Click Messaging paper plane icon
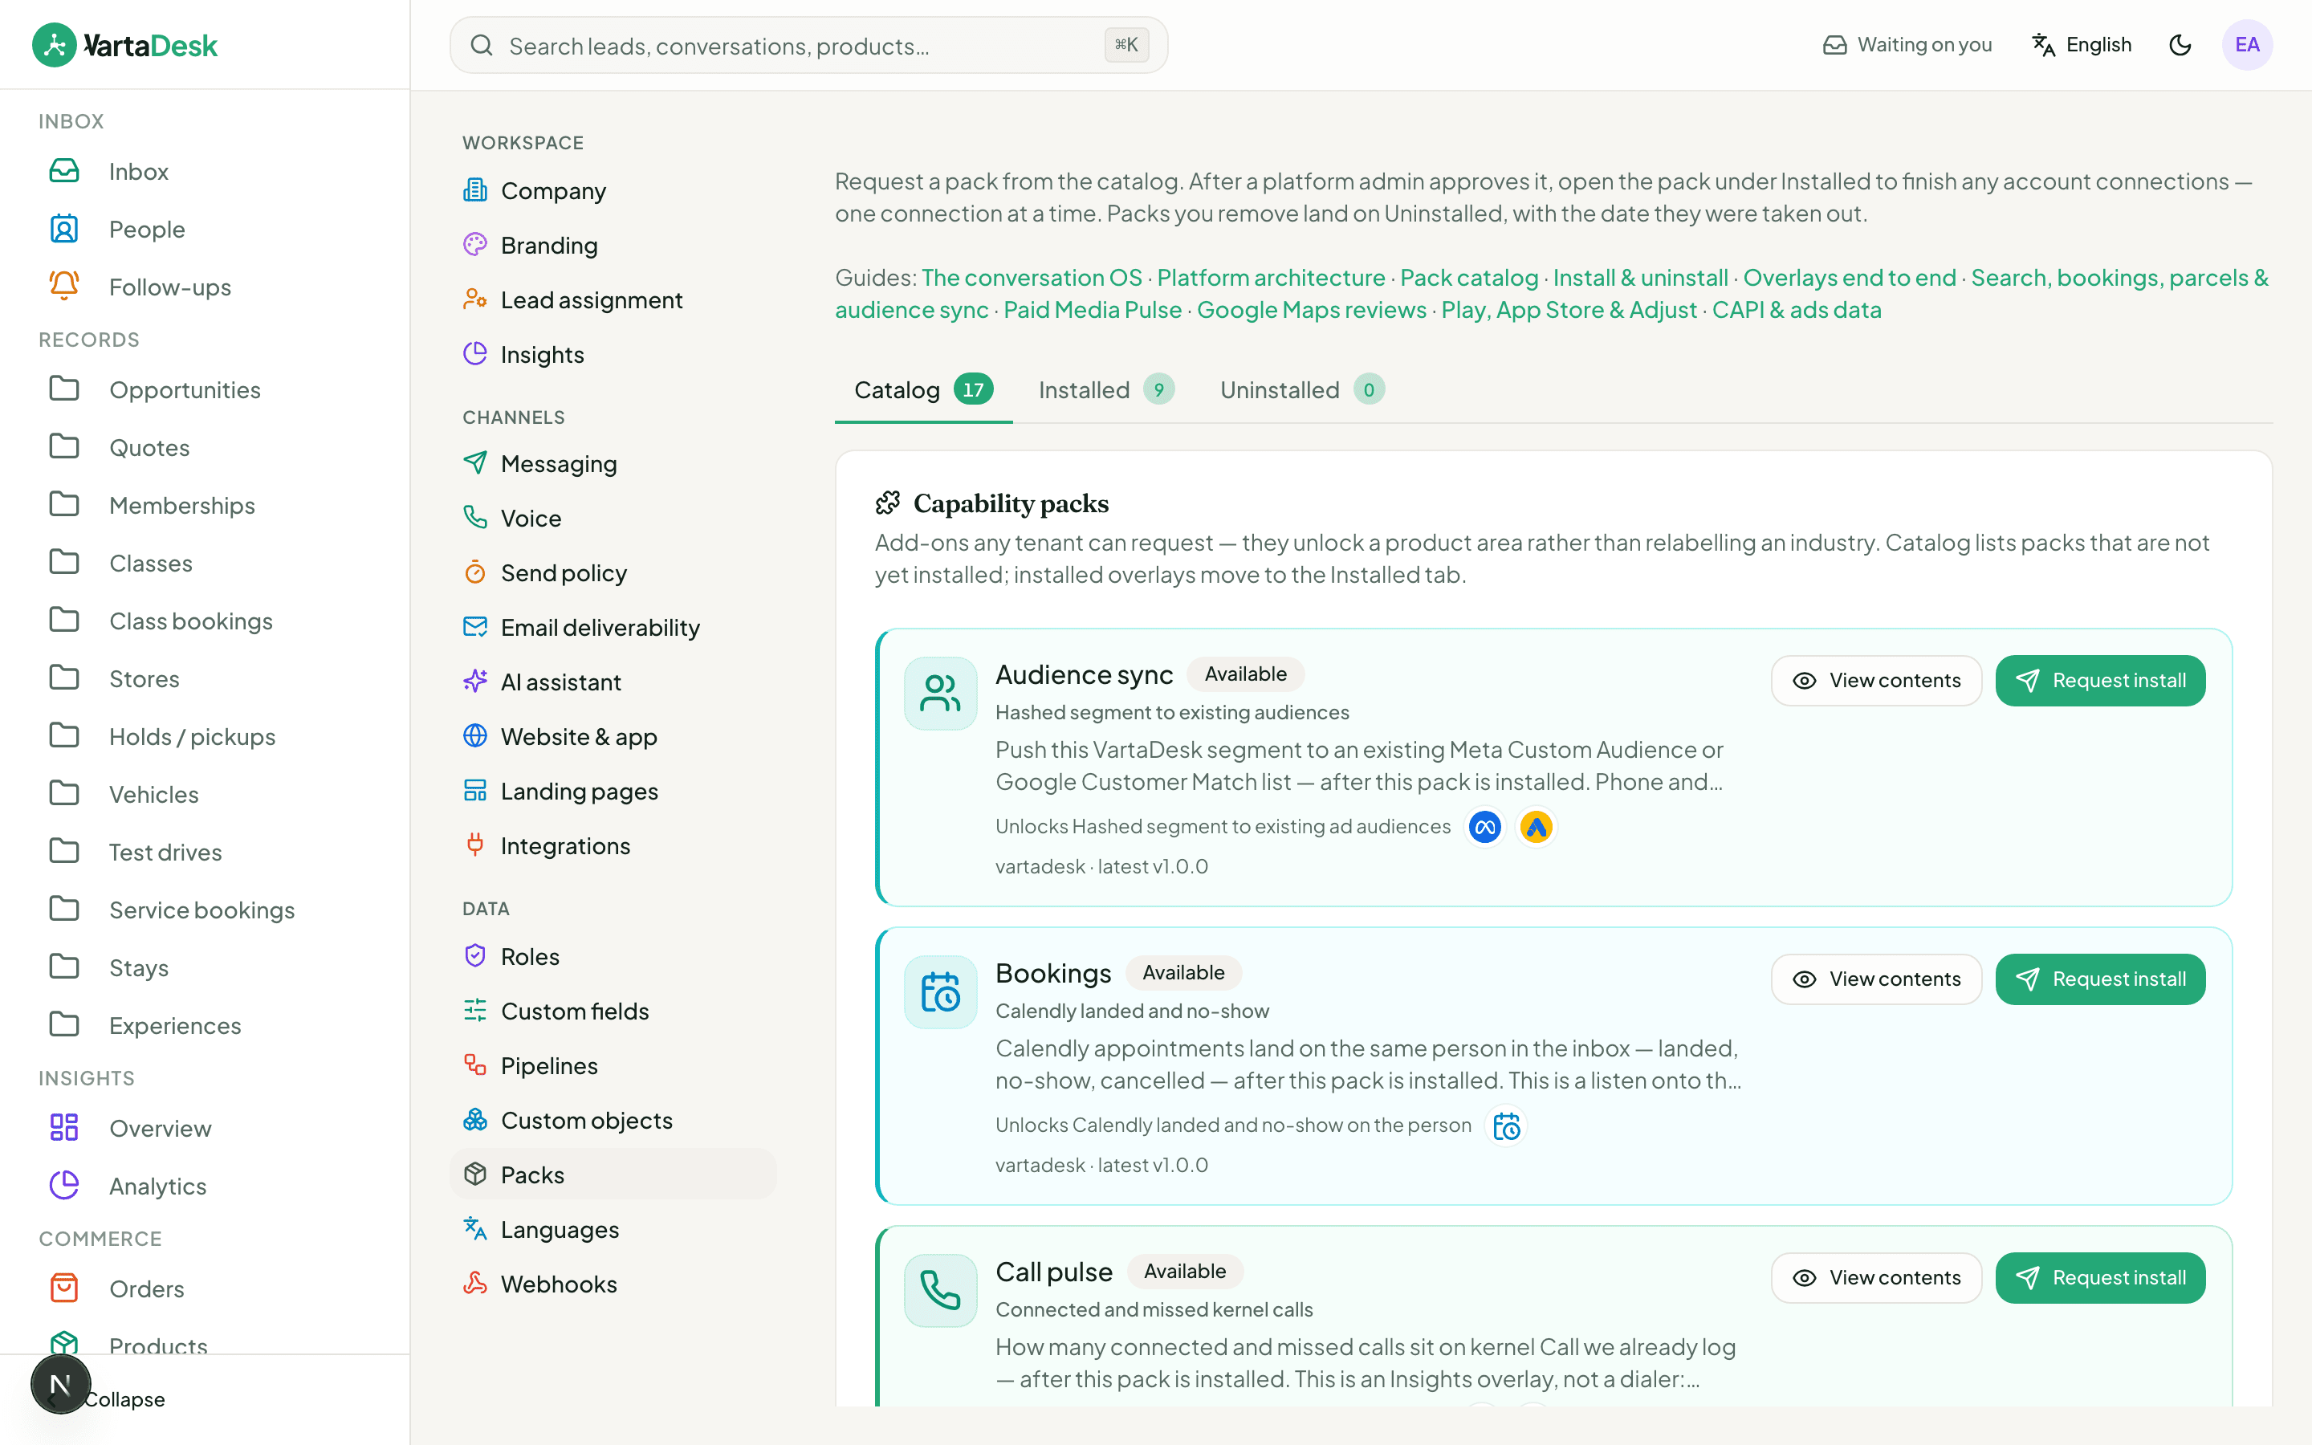 click(x=474, y=462)
